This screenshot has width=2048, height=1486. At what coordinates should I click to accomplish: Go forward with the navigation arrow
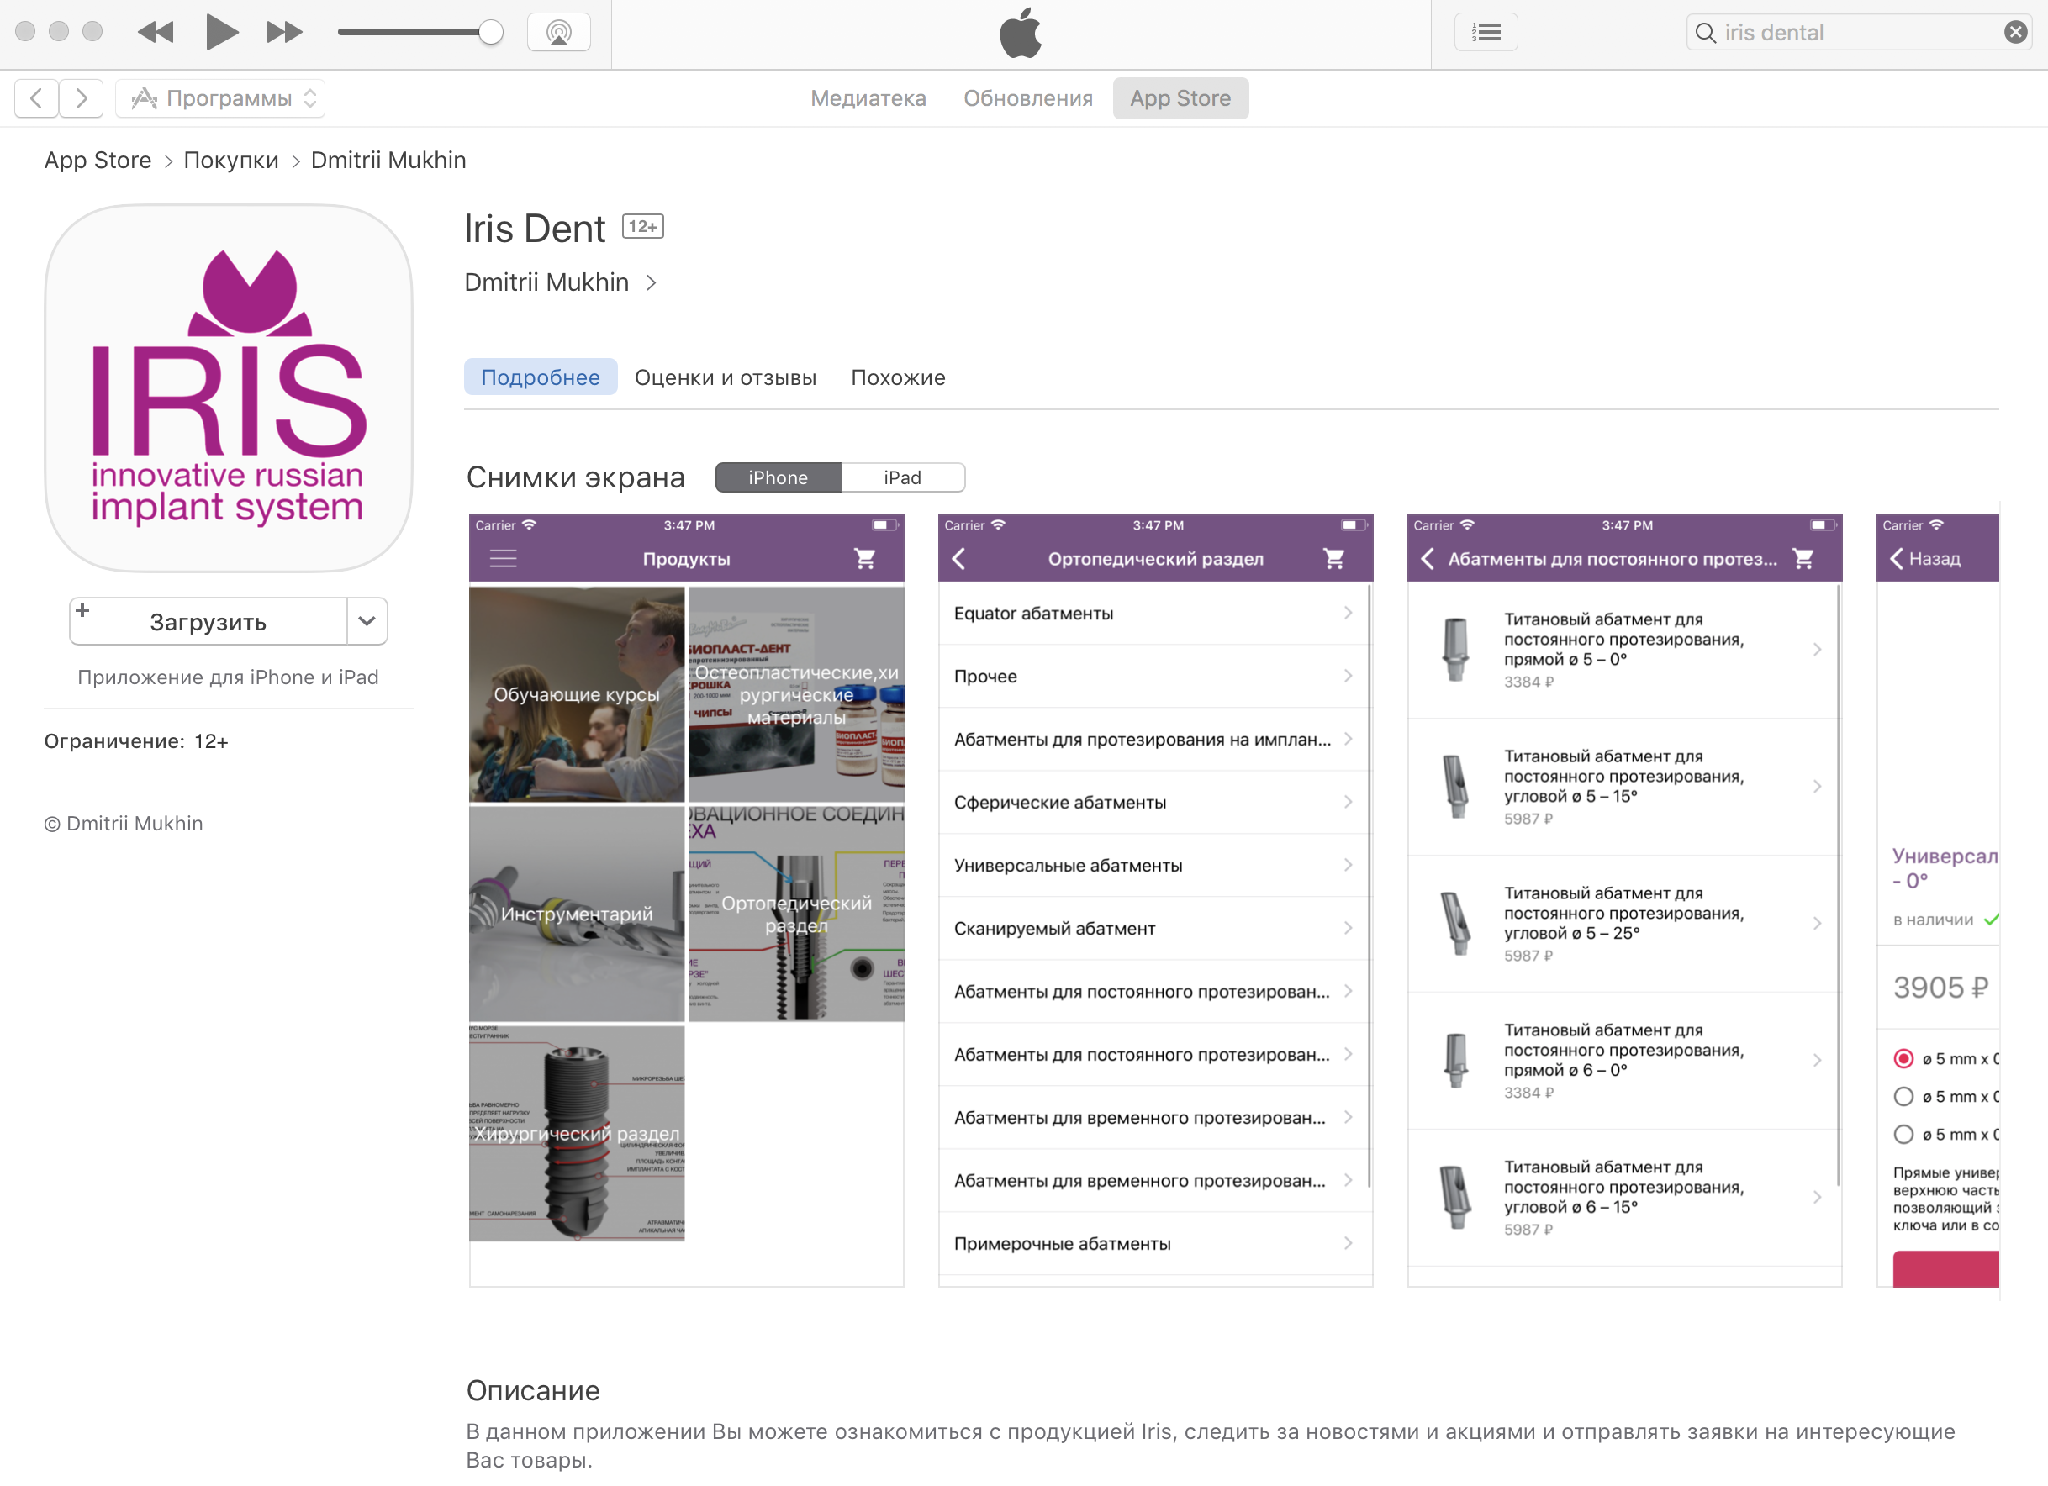(82, 97)
